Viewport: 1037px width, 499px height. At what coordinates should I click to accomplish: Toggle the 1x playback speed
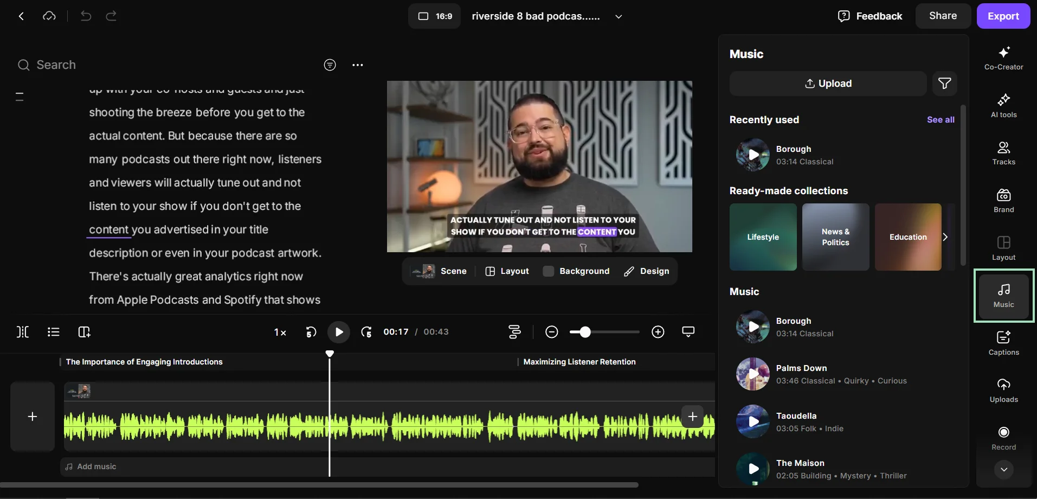click(280, 331)
